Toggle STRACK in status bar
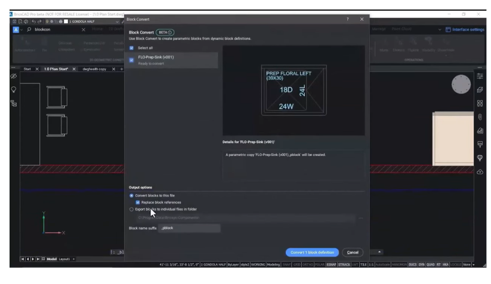The image size is (491, 284). point(344,264)
